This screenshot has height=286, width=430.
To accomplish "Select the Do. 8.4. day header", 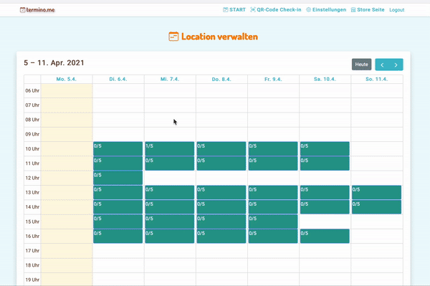I will coord(221,80).
